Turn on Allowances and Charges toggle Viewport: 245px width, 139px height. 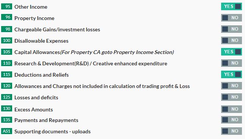(x=231, y=86)
